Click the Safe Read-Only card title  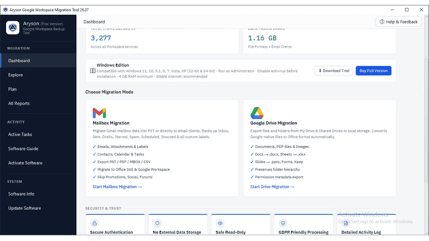[231, 232]
